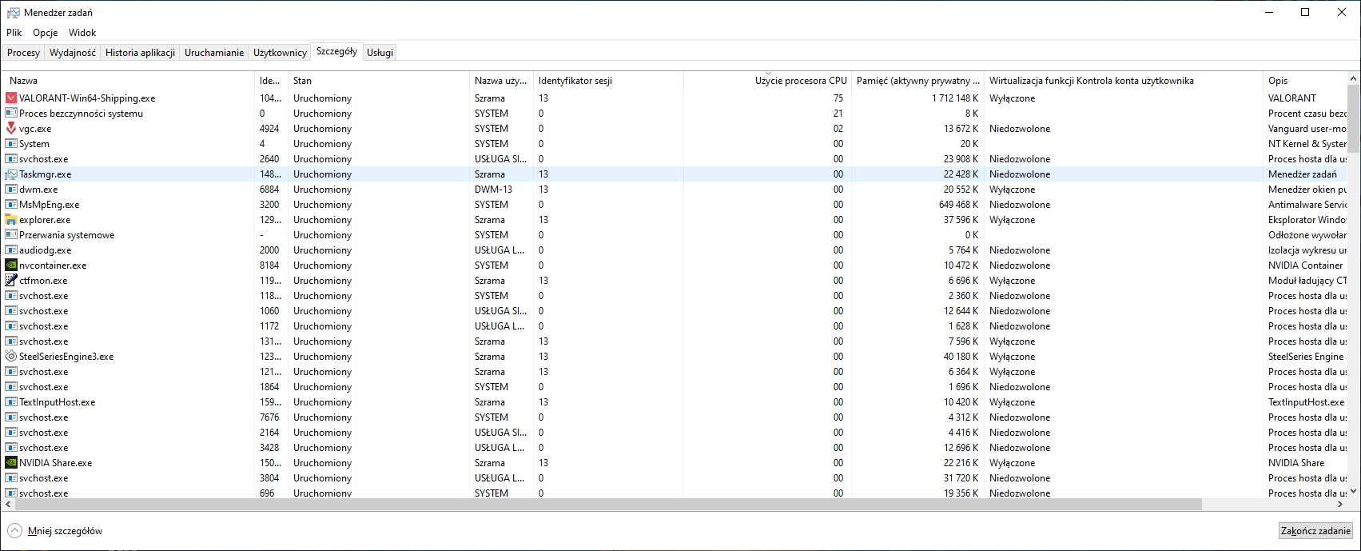Click the vertical scrollbar down arrow
Viewport: 1361px width, 551px height.
[1354, 492]
